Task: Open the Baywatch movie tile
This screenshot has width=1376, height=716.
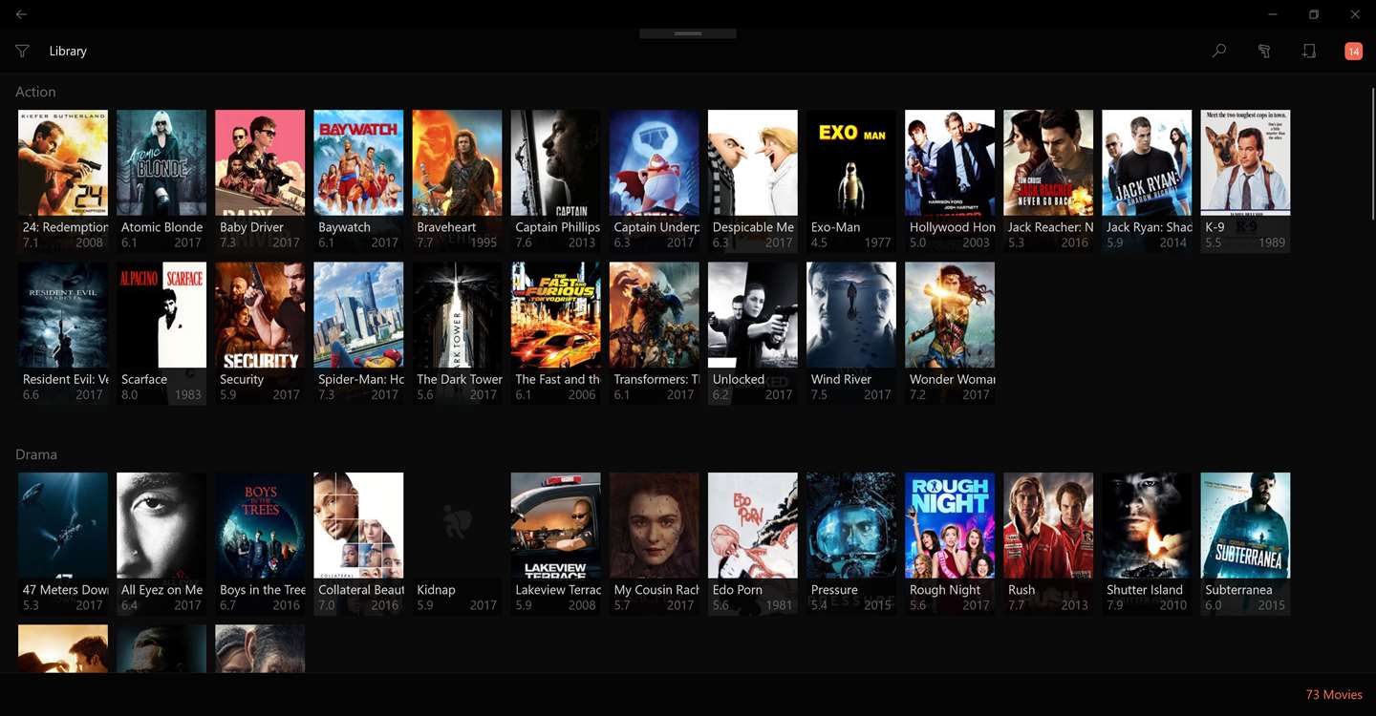Action: [x=358, y=181]
